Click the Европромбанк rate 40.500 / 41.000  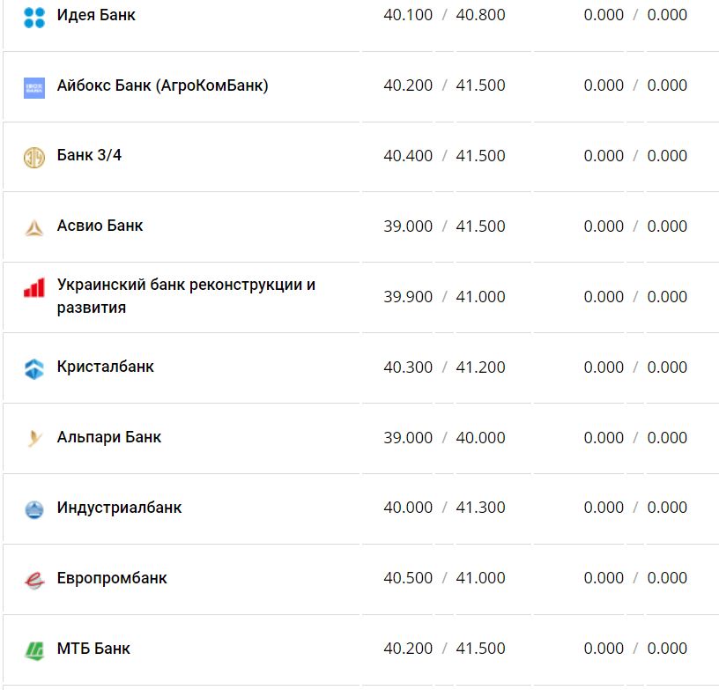[444, 578]
